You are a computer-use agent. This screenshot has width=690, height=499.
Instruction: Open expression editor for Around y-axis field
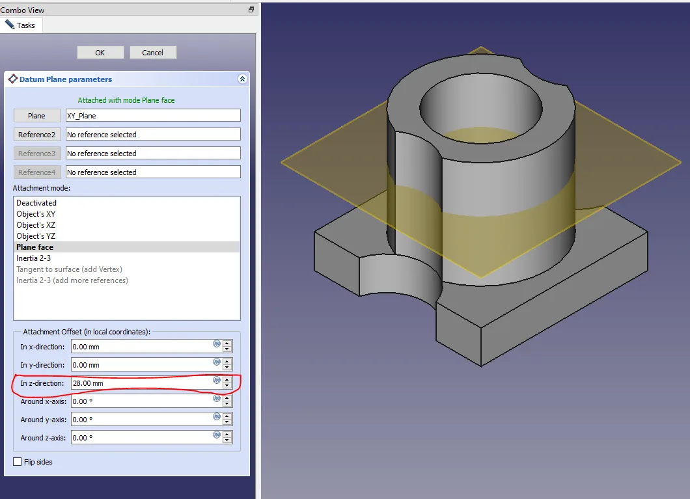(x=217, y=417)
